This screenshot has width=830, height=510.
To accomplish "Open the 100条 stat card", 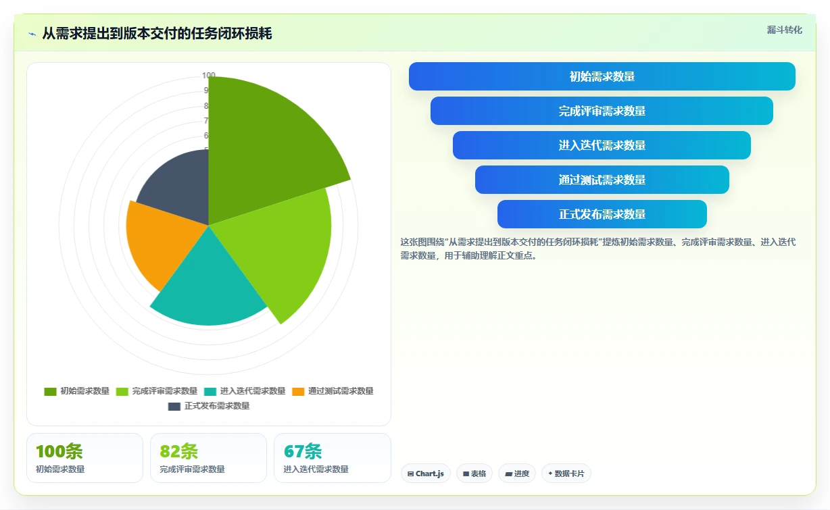I will point(84,458).
